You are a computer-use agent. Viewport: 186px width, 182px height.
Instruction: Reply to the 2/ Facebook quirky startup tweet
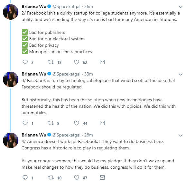[25, 62]
